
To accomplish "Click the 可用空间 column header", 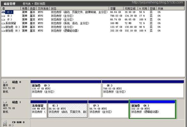I will (x=131, y=9).
